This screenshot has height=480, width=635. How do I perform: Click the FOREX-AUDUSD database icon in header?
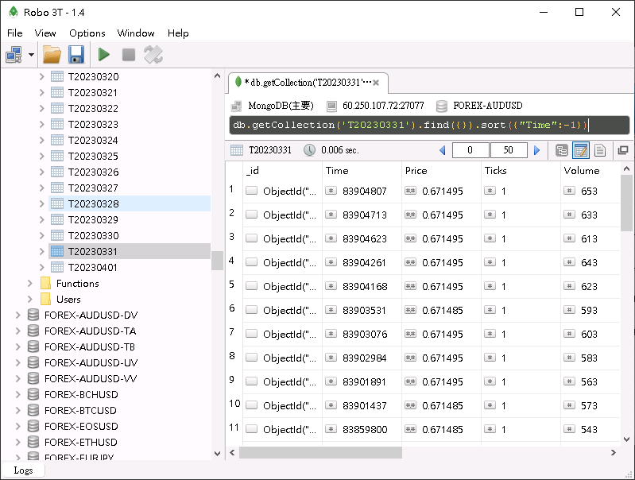point(442,106)
